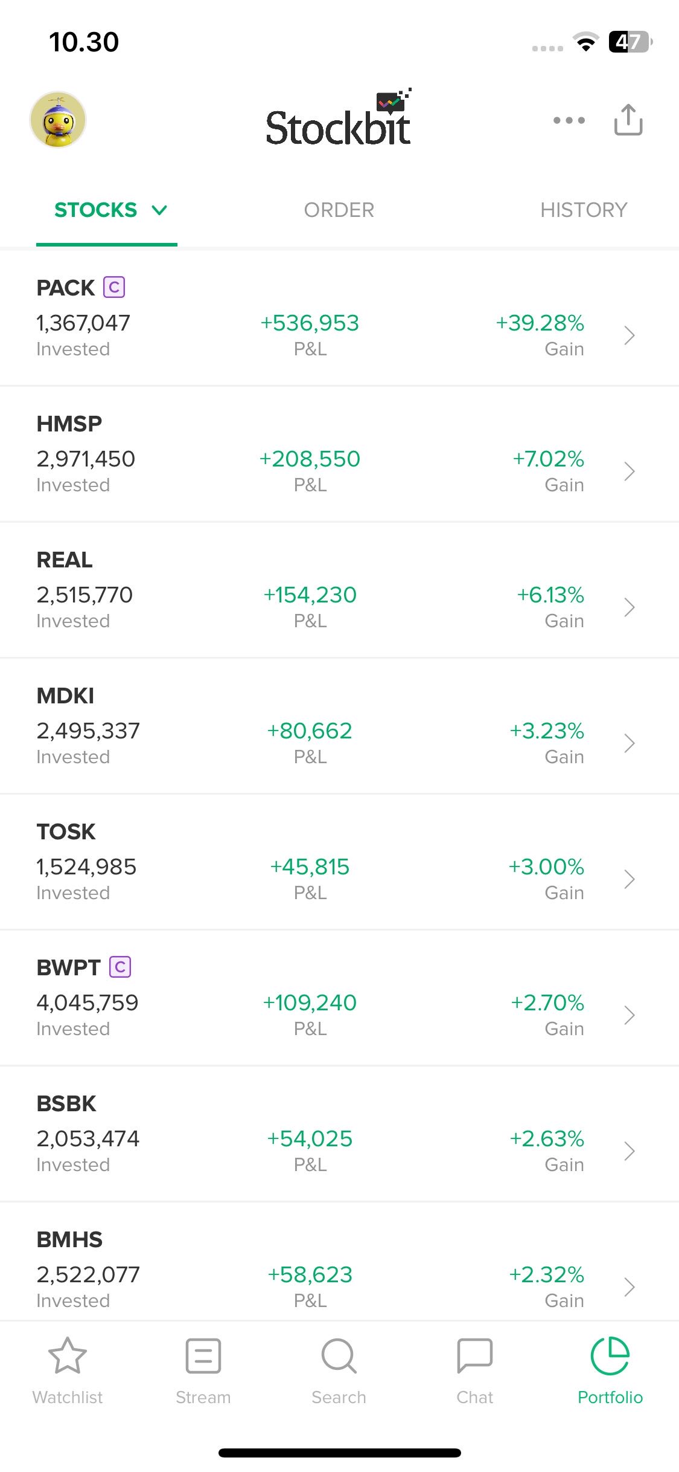Open BSBK details via its chevron
Image resolution: width=679 pixels, height=1472 pixels.
[x=630, y=1151]
